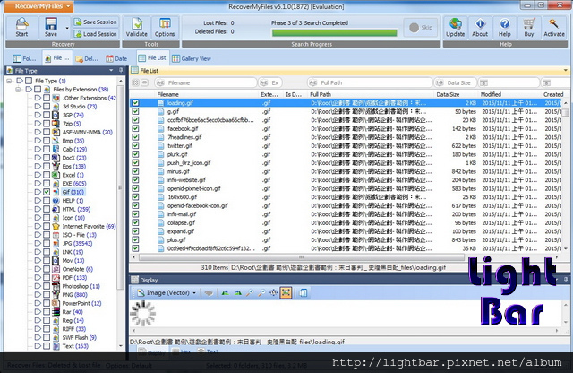
Task: Click the copy image display icon
Action: [303, 293]
